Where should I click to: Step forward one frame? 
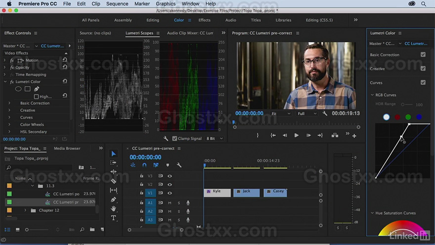pyautogui.click(x=308, y=135)
